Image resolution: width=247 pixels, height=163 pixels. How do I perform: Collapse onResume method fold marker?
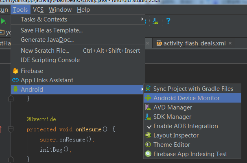[x=11, y=129]
